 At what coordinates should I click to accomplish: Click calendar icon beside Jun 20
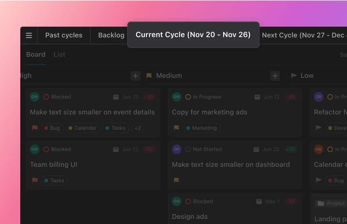(256, 149)
